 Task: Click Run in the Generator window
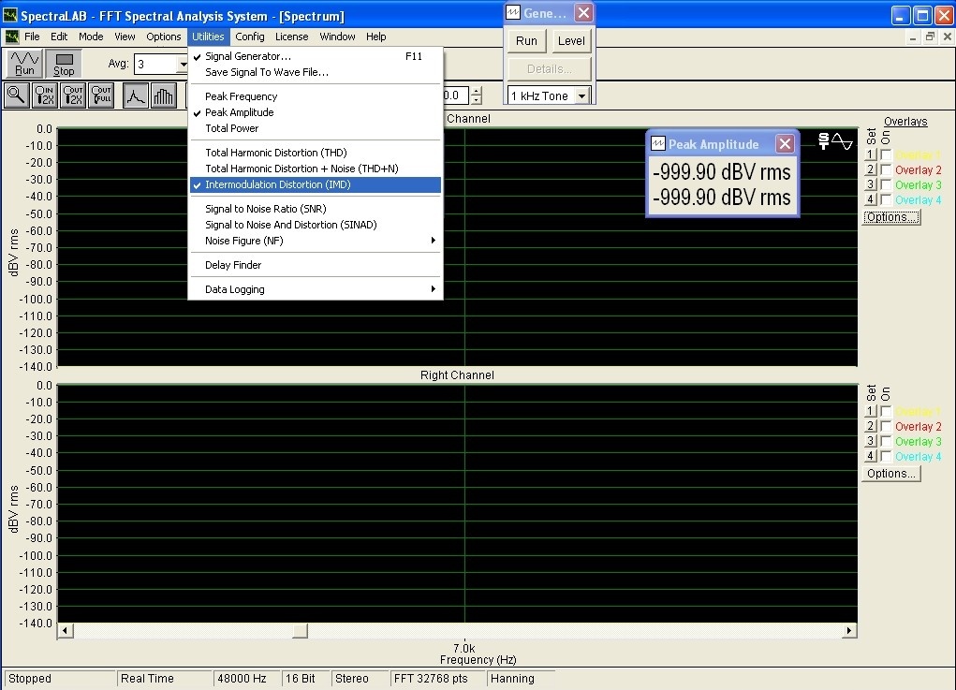point(527,41)
